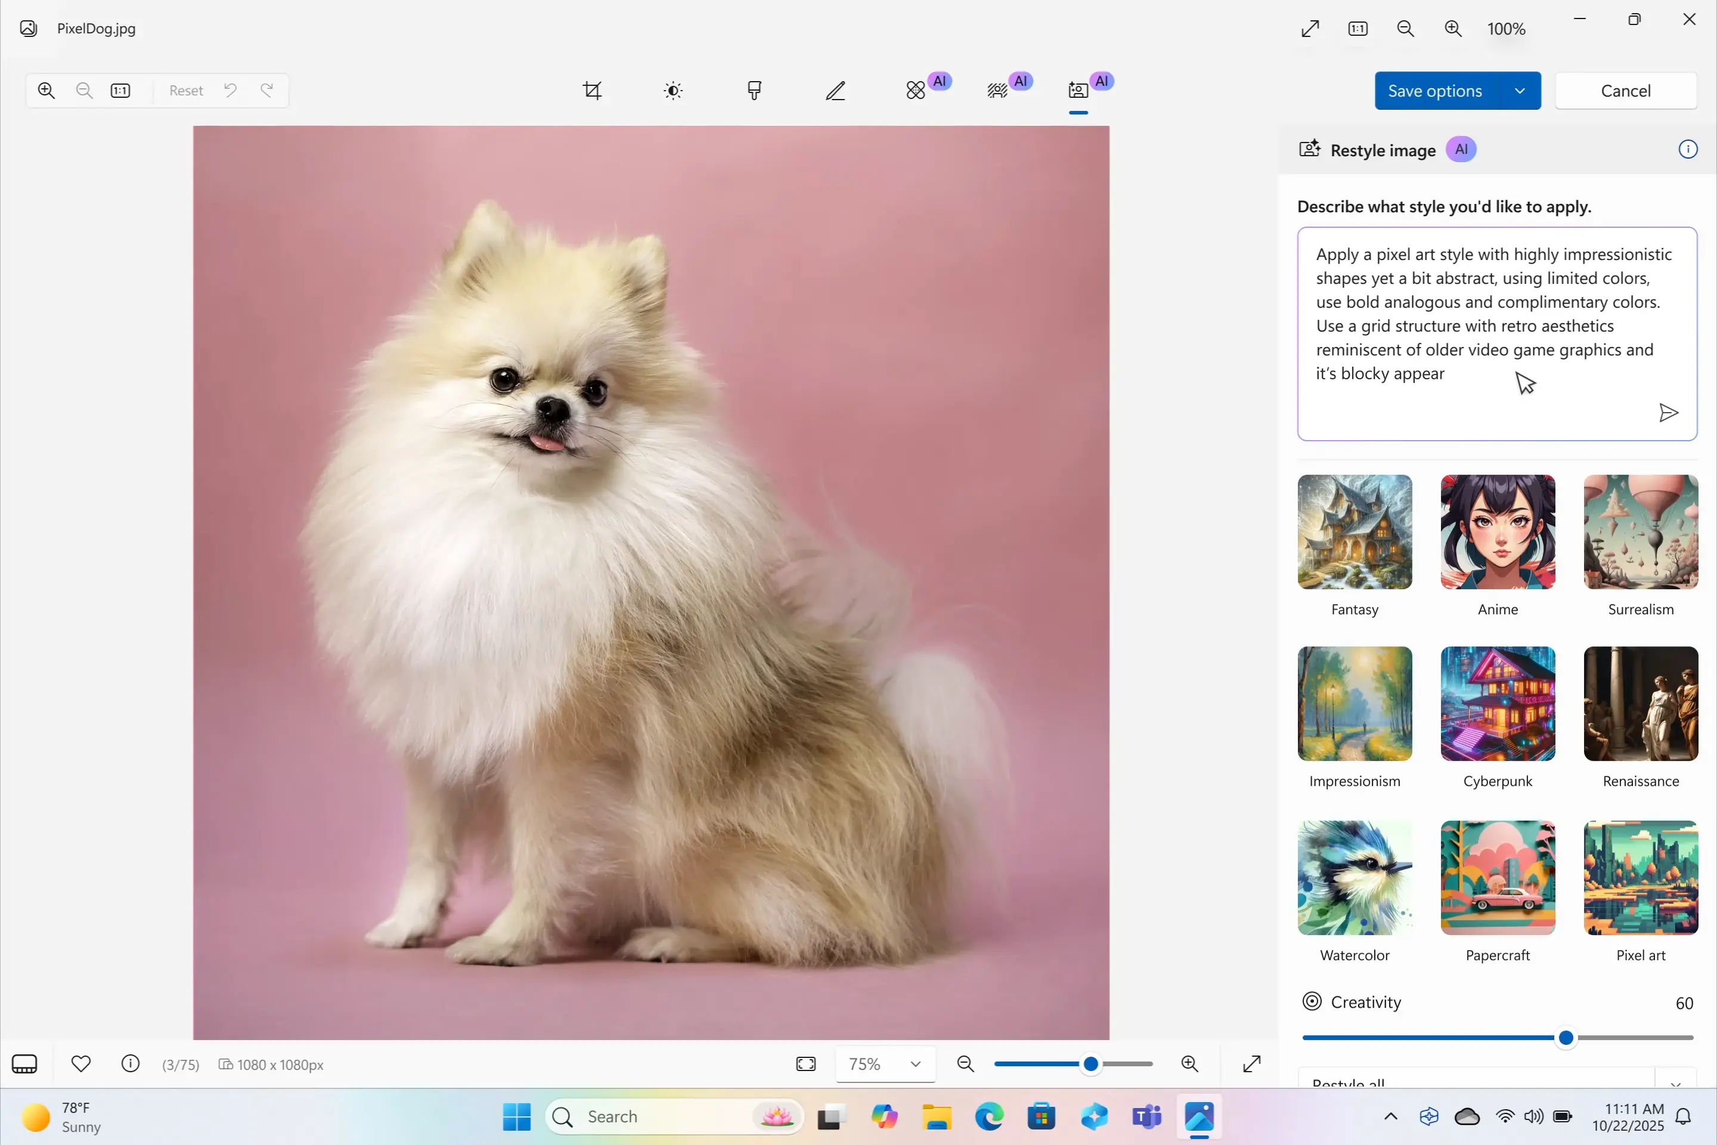Pick the Watercolor style preset
This screenshot has height=1145, width=1717.
point(1355,878)
